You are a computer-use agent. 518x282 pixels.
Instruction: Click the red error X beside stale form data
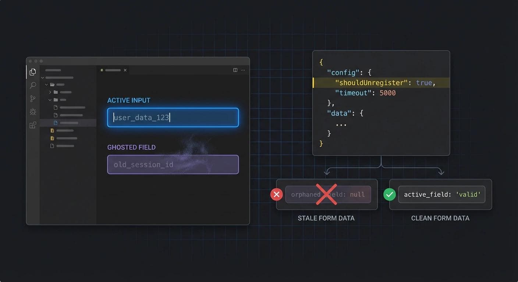277,195
